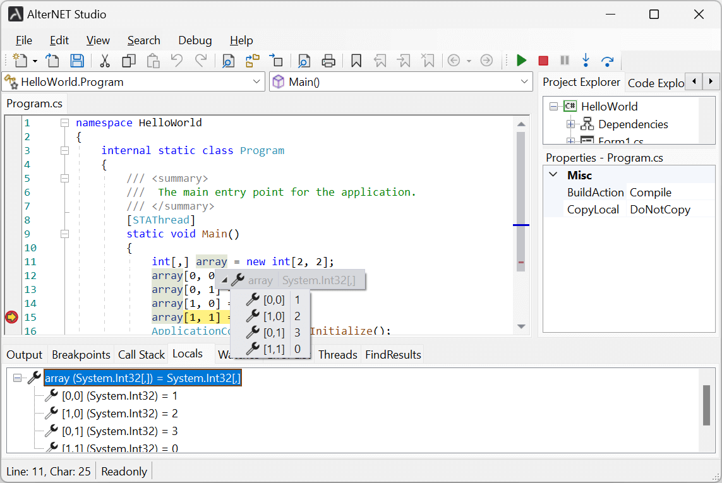
Task: Collapse the Misc properties category
Action: pos(553,175)
